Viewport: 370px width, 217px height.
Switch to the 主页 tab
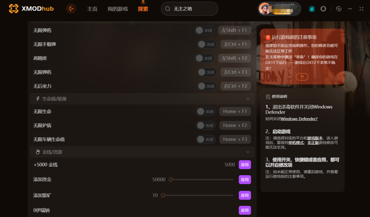92,9
